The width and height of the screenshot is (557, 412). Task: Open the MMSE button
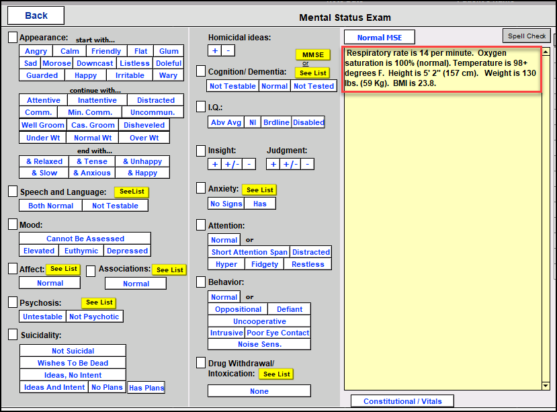point(312,54)
